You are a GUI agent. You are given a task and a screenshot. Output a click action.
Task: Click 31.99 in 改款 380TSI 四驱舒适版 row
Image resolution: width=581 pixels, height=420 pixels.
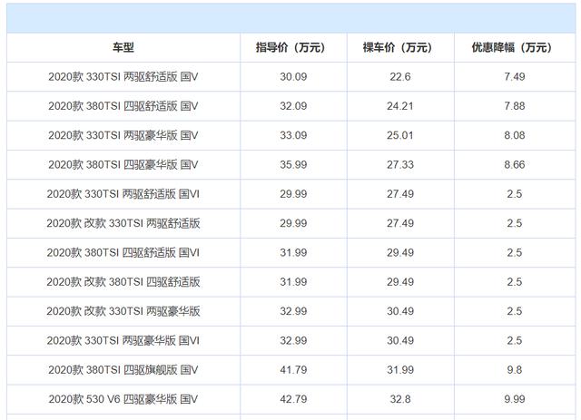click(293, 281)
